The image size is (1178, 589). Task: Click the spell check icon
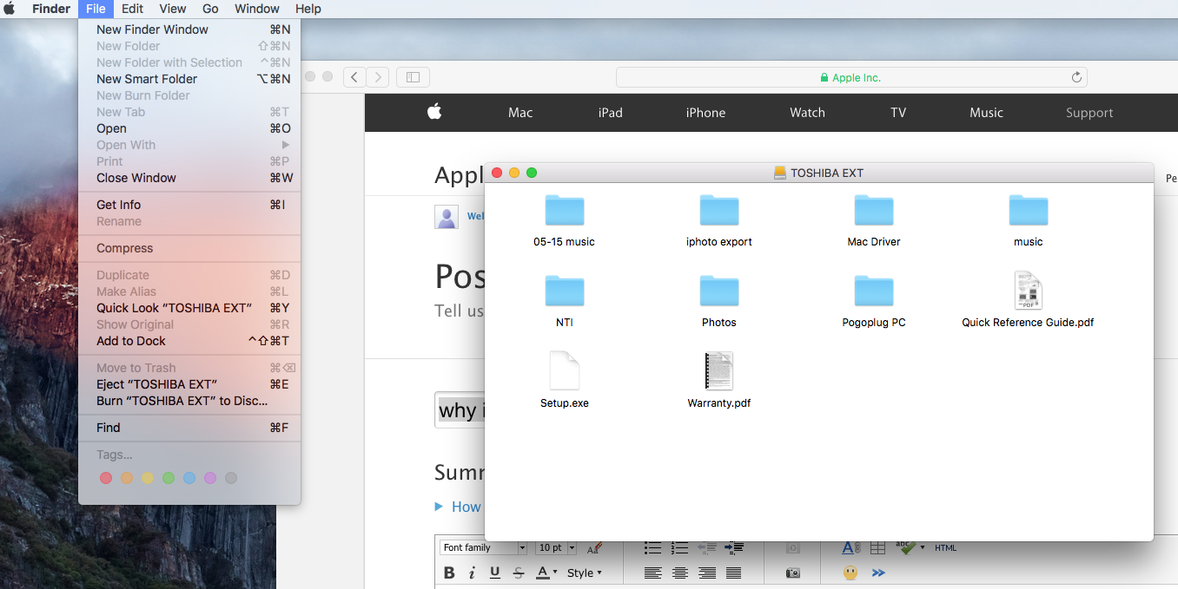[x=905, y=547]
